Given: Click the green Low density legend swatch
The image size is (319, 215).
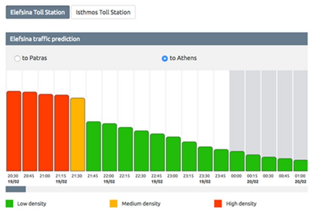Looking at the screenshot, I should (x=9, y=204).
